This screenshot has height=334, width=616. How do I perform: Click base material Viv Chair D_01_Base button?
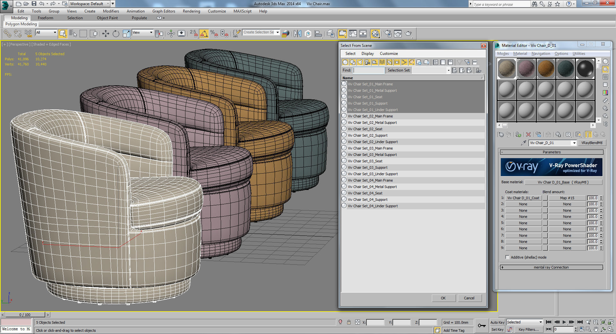click(x=563, y=182)
